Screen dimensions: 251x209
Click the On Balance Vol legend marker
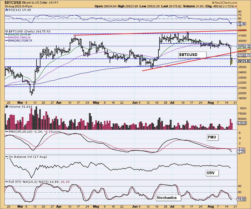click(7, 157)
